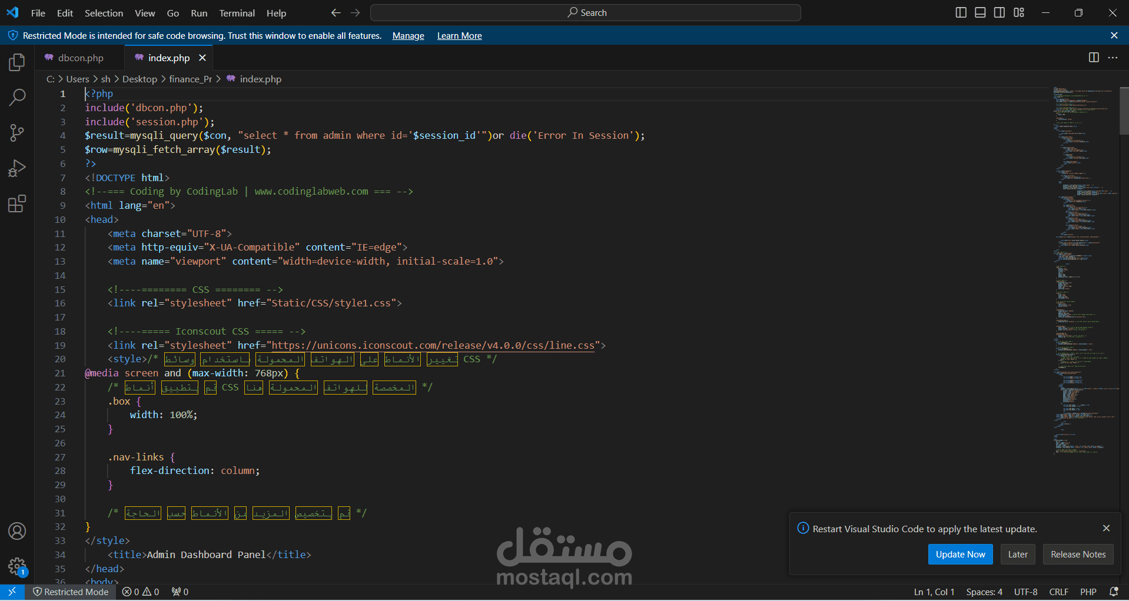Switch to the dbcon.php tab

pos(81,58)
